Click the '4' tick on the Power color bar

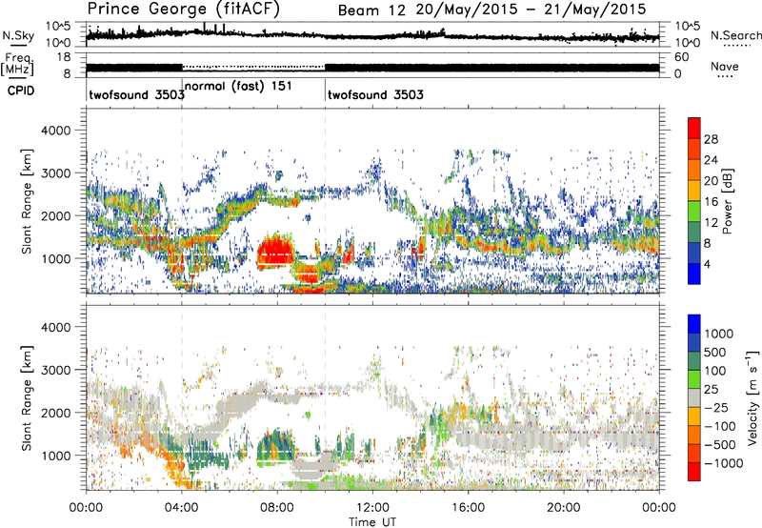pyautogui.click(x=708, y=264)
